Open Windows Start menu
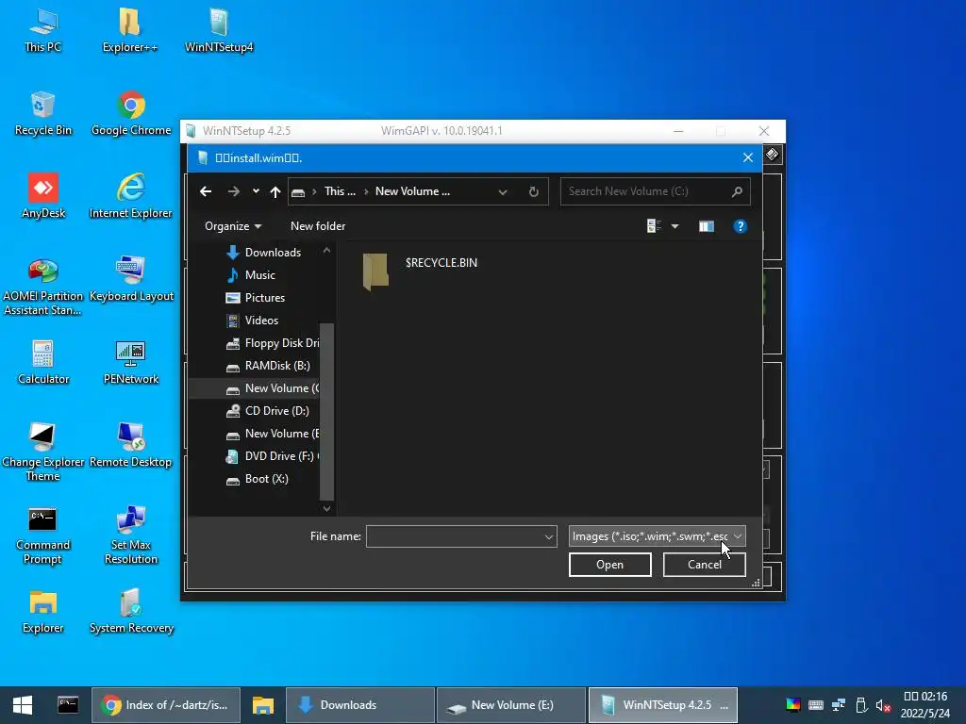This screenshot has width=966, height=724. [x=23, y=705]
